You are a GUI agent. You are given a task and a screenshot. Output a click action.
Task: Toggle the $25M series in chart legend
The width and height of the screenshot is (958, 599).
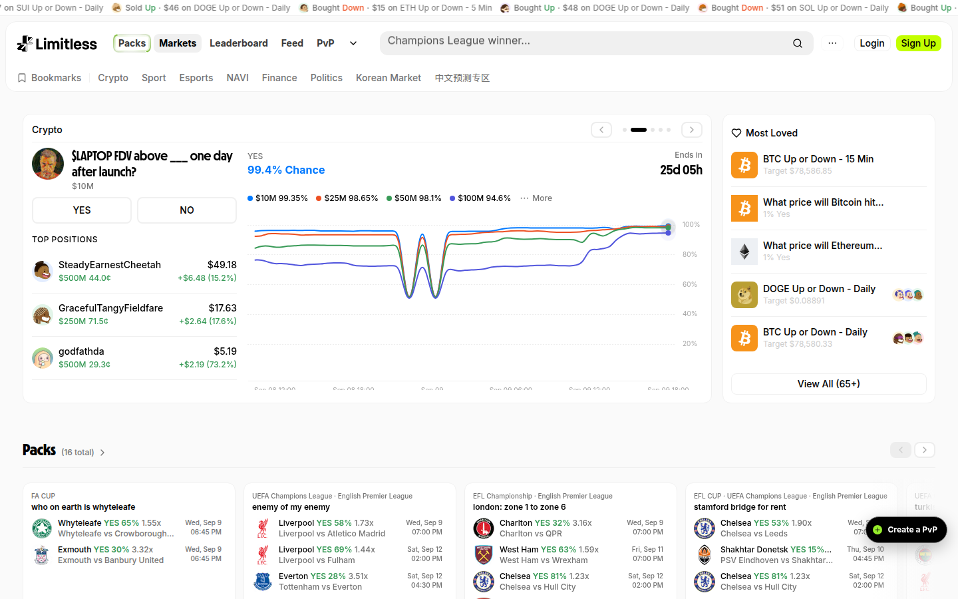click(347, 198)
